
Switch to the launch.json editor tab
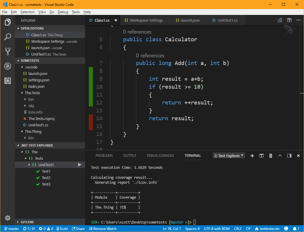click(190, 20)
